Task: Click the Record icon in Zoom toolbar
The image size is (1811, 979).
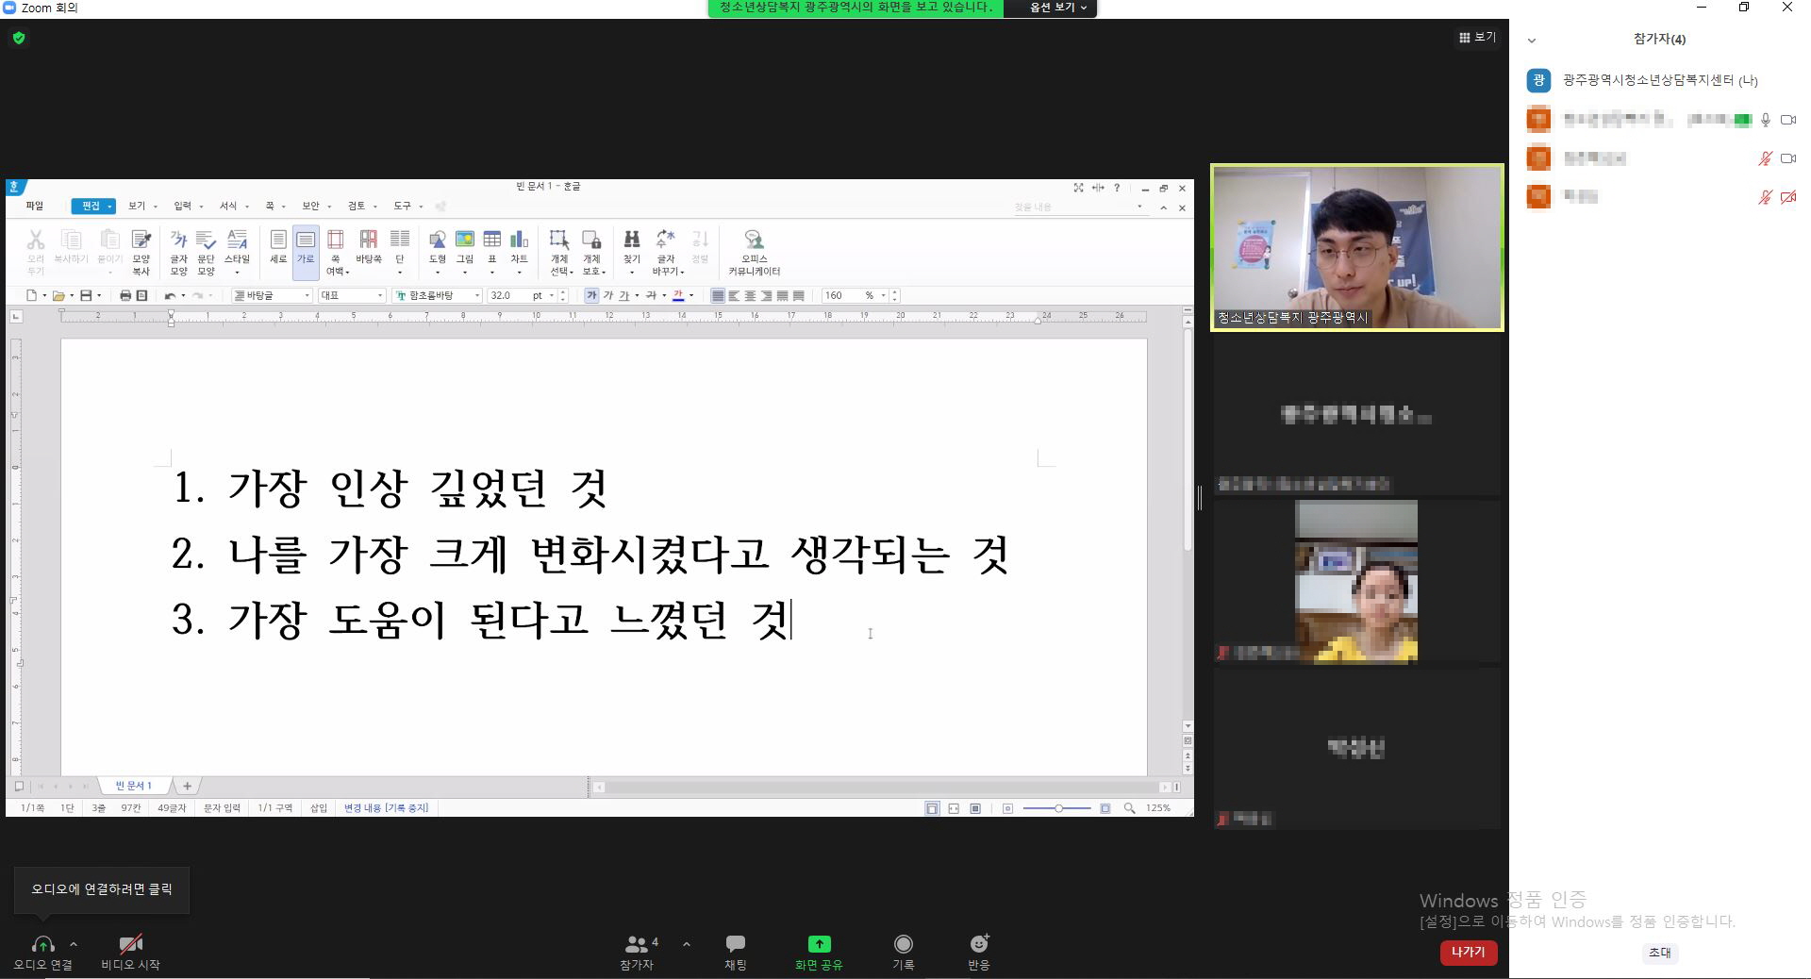Action: click(903, 944)
